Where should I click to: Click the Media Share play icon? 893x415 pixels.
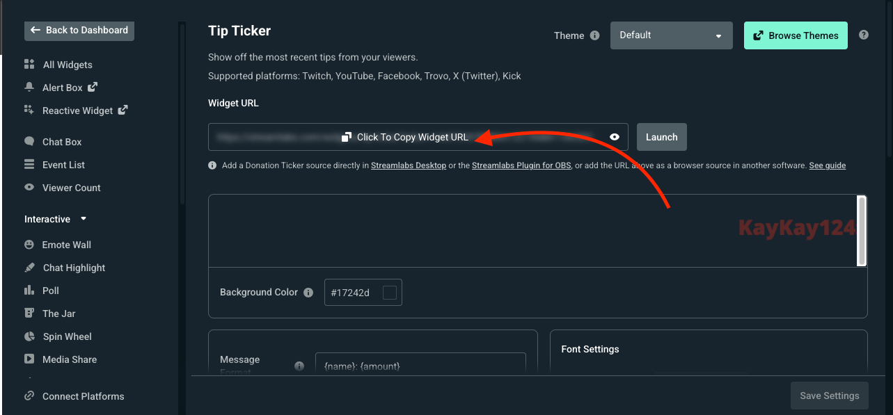click(29, 359)
